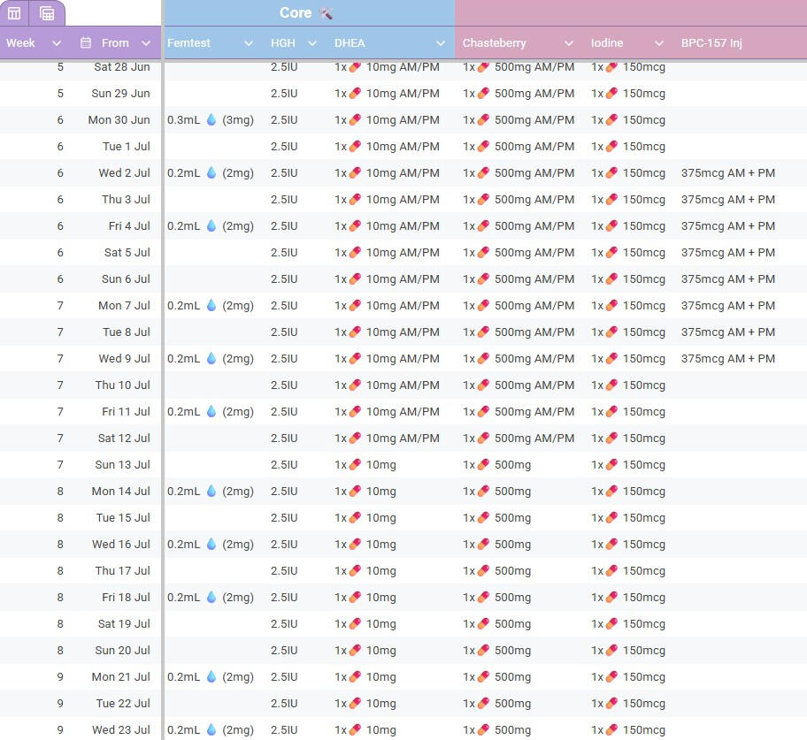This screenshot has width=807, height=740.
Task: Click DHEA pill icon in Sun 20 Jul row
Action: (x=355, y=651)
